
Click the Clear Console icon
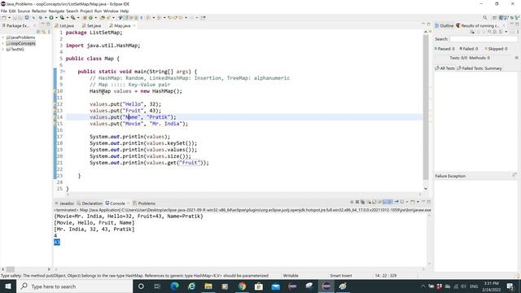click(370, 202)
